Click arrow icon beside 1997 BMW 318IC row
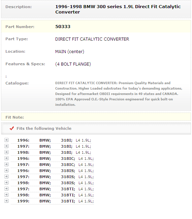Screen dimensions: 192x219 coord(6,164)
